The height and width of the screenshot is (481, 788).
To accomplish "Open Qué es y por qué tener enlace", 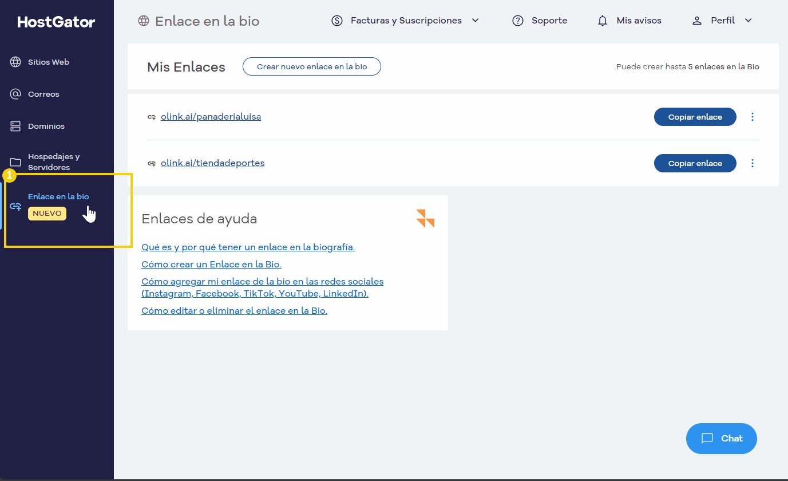I will coord(248,247).
